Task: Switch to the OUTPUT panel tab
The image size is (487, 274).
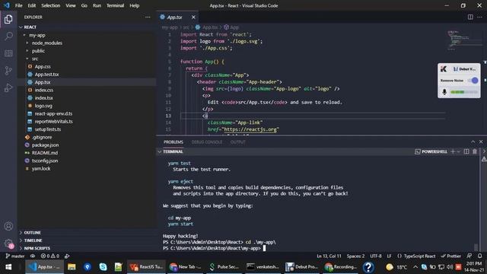Action: point(237,142)
